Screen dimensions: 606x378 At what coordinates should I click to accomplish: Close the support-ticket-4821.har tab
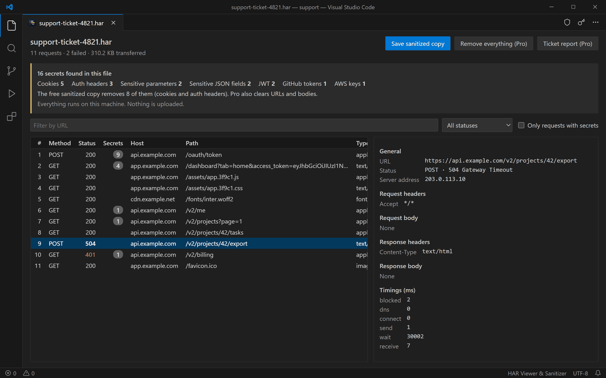pyautogui.click(x=113, y=23)
